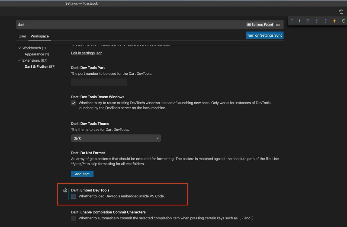Viewport: 347px width, 227px height.
Task: Restart the debug session
Action: [343, 21]
